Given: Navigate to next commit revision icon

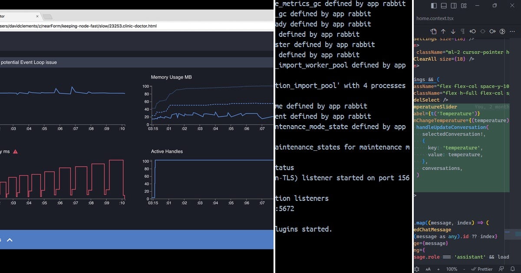Looking at the screenshot, I should click(x=492, y=32).
